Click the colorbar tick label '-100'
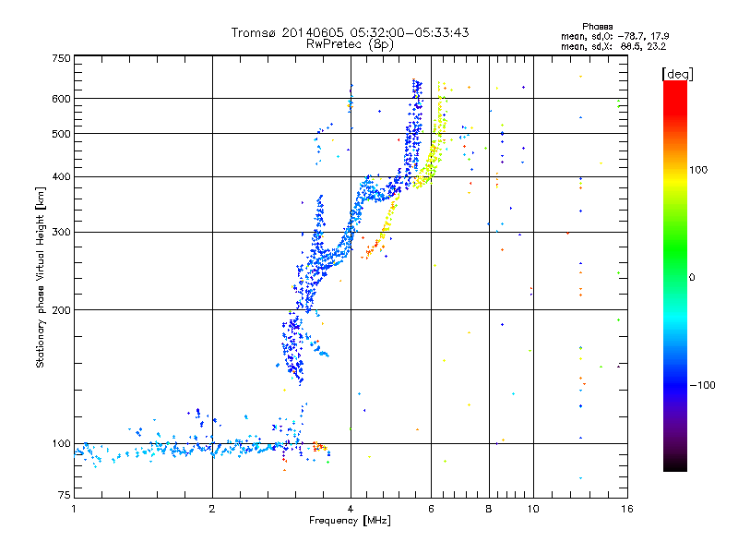This screenshot has height=554, width=738. pos(702,385)
